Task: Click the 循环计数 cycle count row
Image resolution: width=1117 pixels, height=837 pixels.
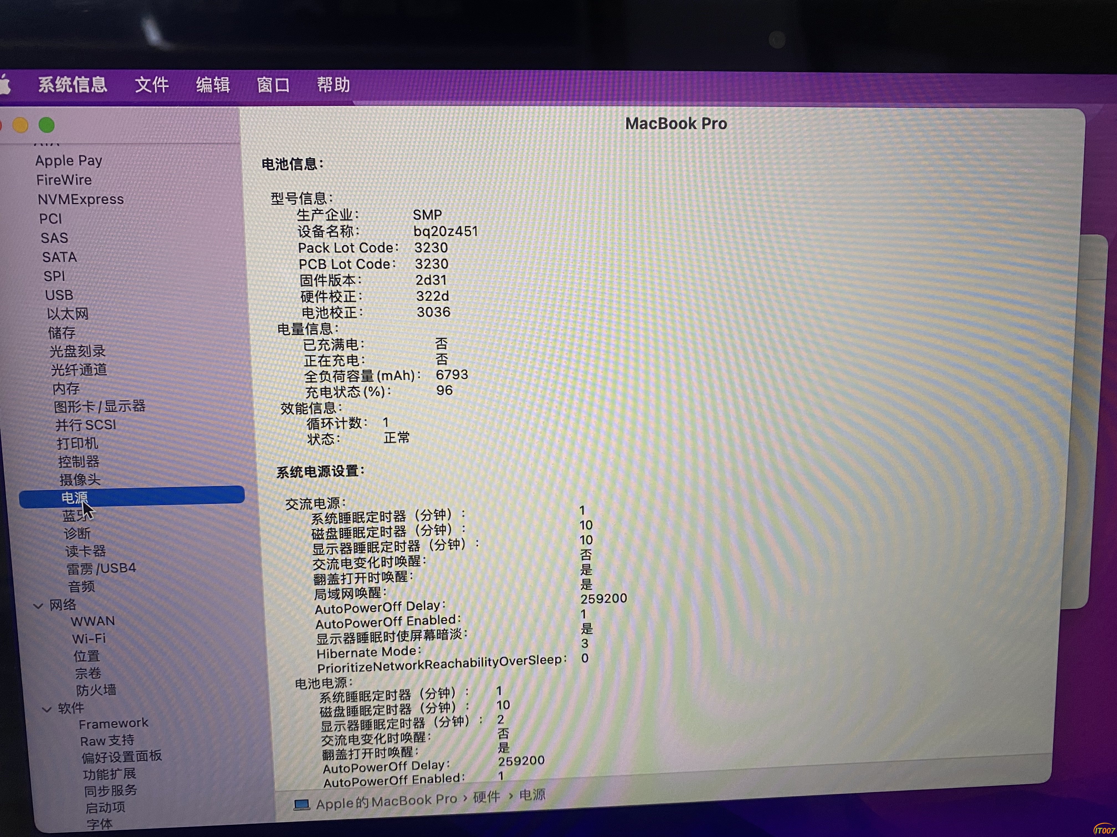Action: point(347,423)
